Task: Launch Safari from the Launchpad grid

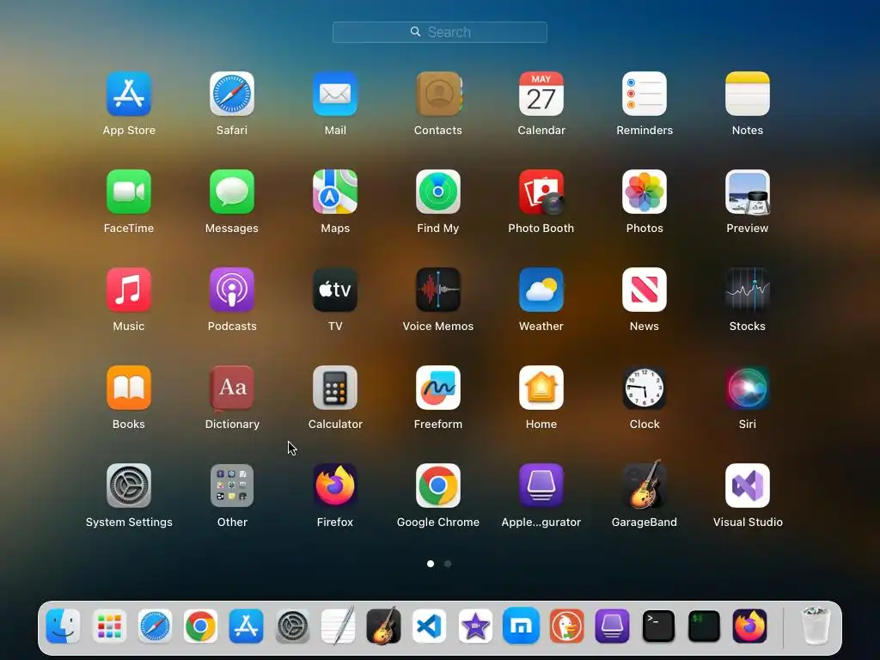Action: [232, 94]
